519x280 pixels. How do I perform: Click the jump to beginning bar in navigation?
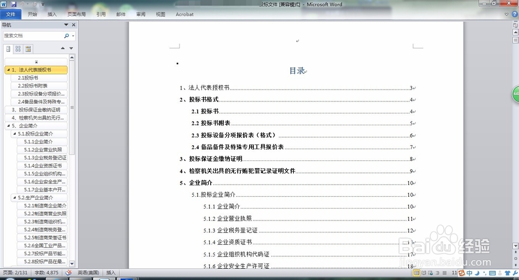tap(36, 62)
